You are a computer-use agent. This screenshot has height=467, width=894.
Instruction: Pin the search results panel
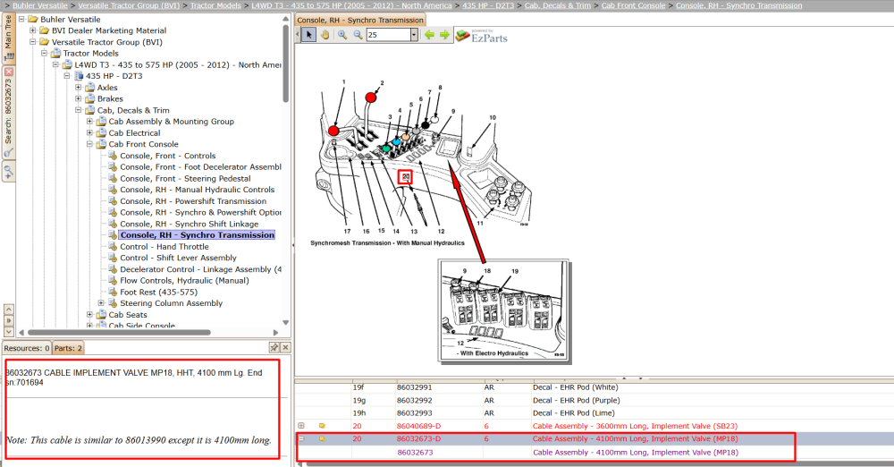[274, 347]
